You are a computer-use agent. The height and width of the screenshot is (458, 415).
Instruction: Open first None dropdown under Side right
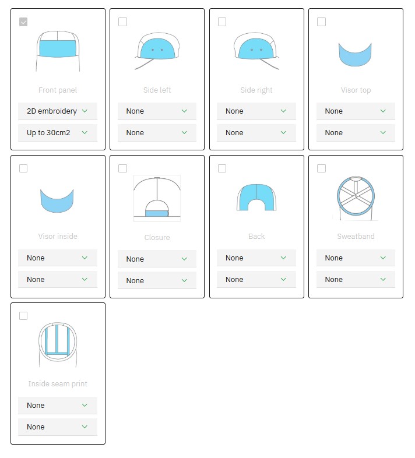tap(256, 111)
